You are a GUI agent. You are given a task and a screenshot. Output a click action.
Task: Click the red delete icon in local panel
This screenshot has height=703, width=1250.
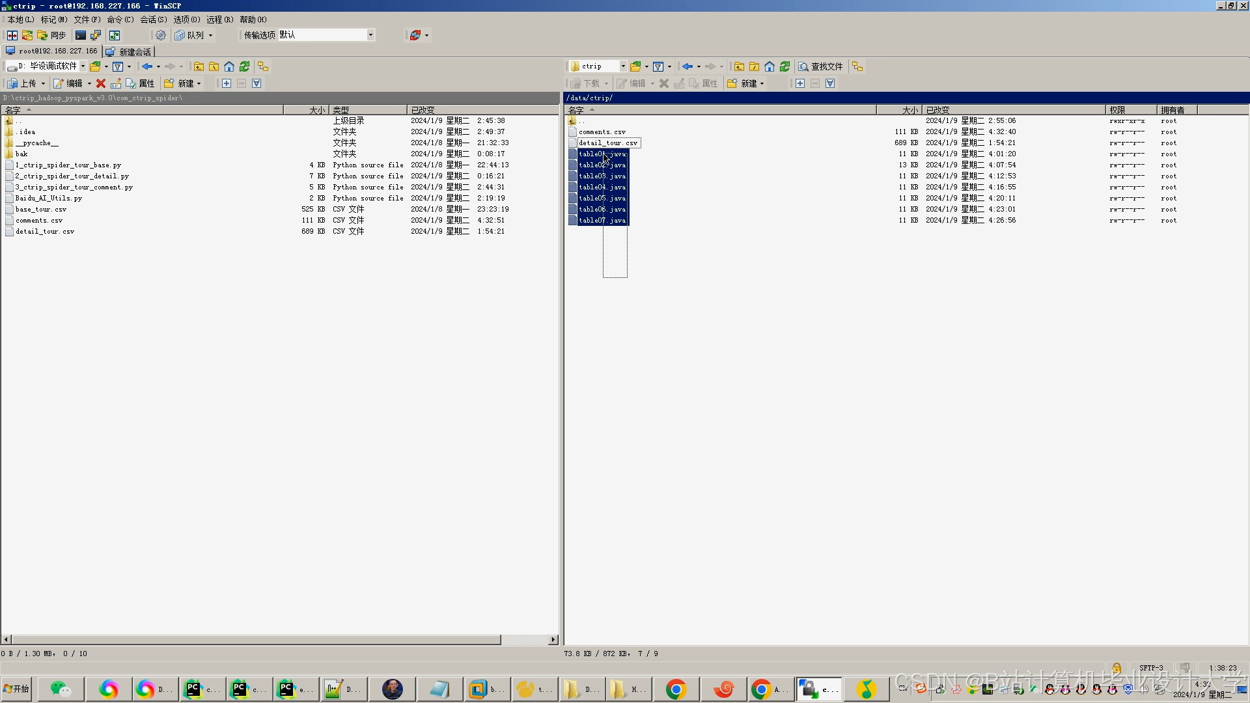coord(101,83)
